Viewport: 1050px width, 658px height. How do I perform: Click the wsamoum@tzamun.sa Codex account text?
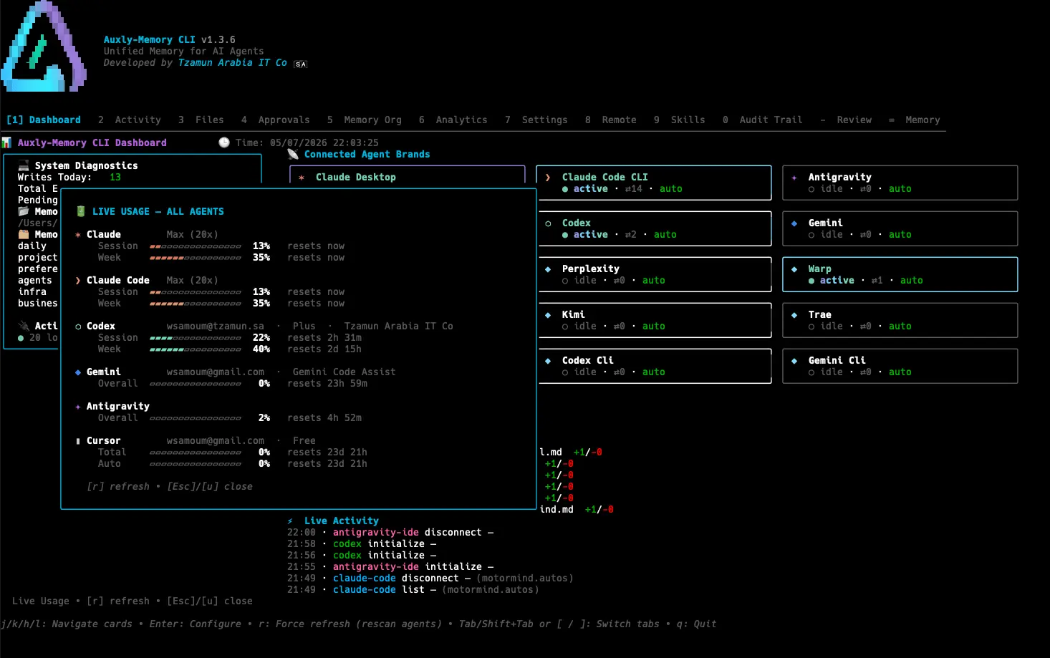(x=216, y=326)
